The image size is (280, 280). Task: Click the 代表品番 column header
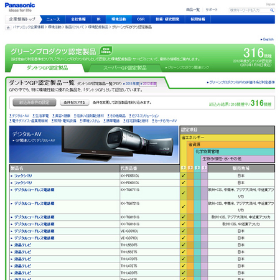click(x=150, y=169)
